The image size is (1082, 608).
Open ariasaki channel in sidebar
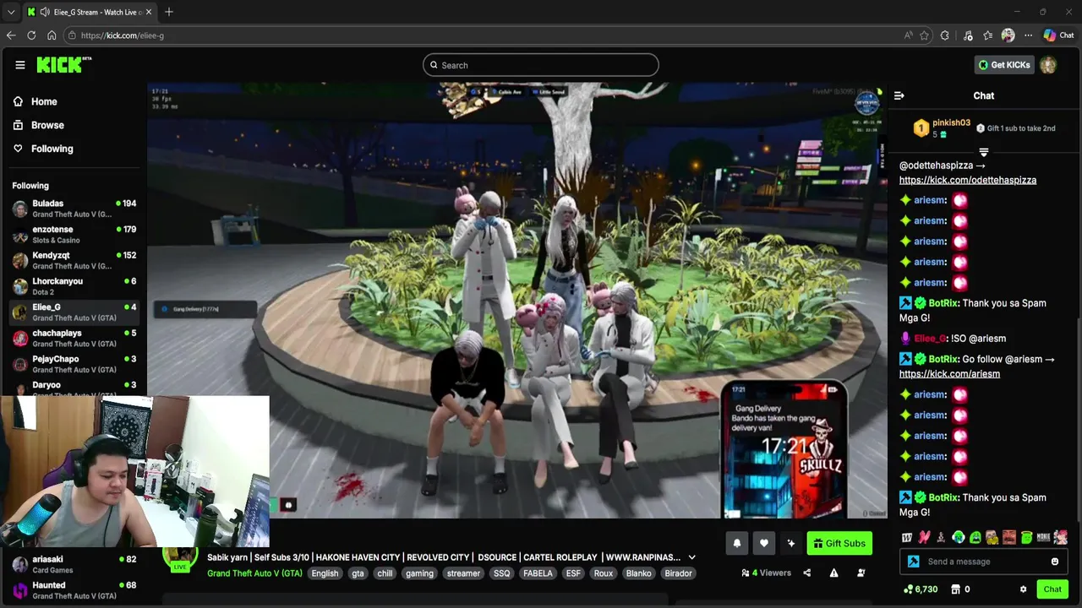click(x=74, y=564)
